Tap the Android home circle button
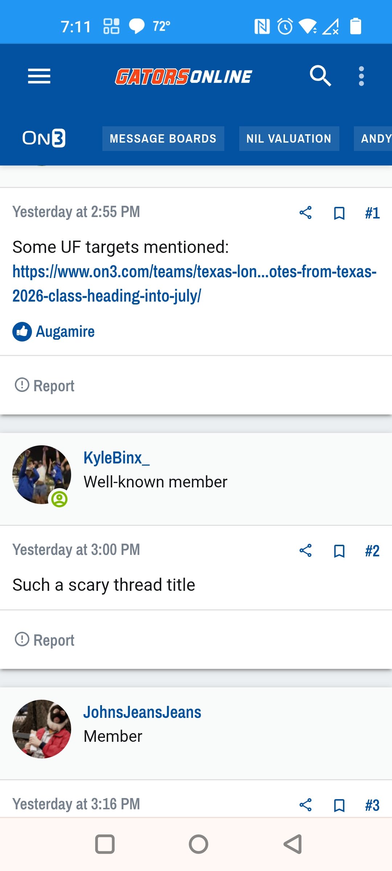The image size is (392, 871). (x=199, y=844)
